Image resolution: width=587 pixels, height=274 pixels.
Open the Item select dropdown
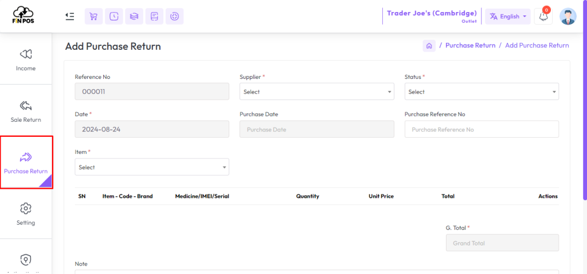coord(152,167)
